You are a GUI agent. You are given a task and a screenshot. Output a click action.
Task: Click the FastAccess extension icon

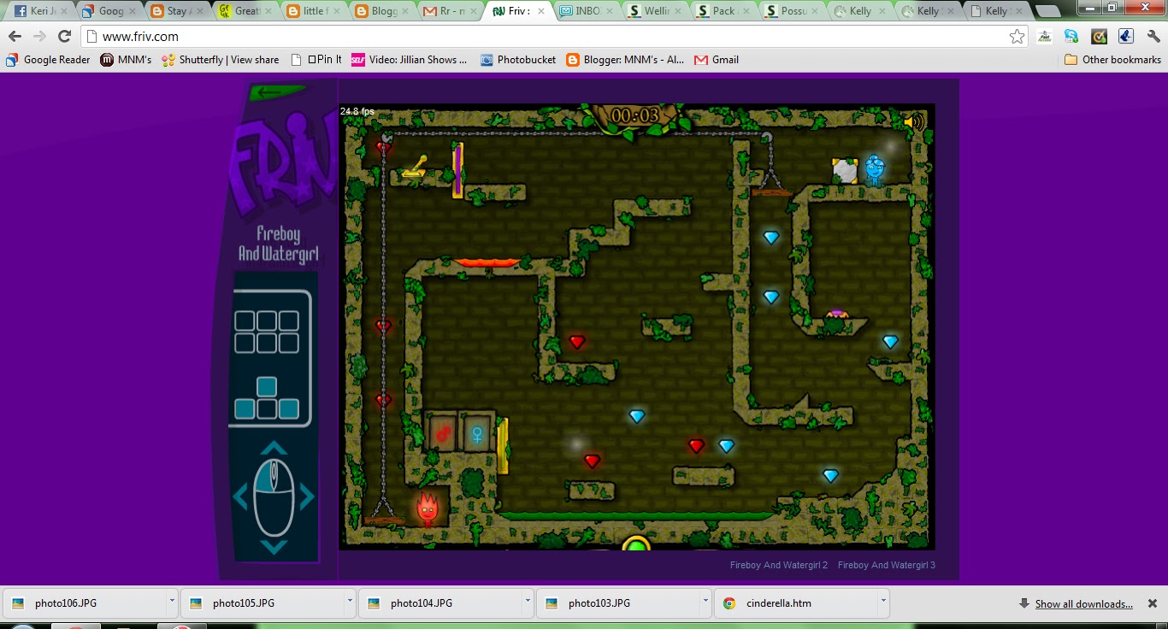pos(1045,37)
